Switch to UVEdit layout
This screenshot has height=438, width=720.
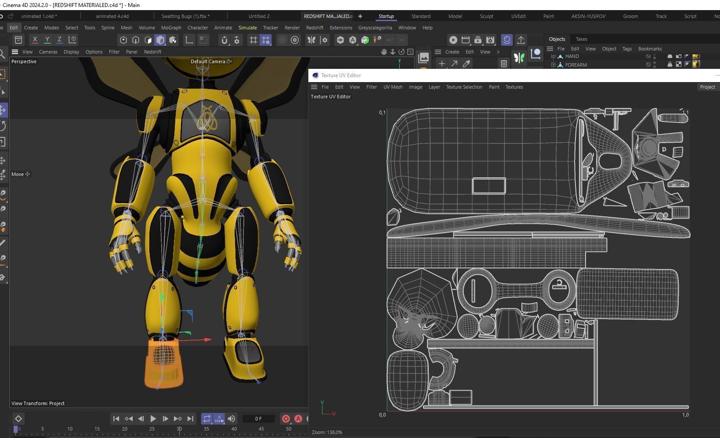(518, 16)
